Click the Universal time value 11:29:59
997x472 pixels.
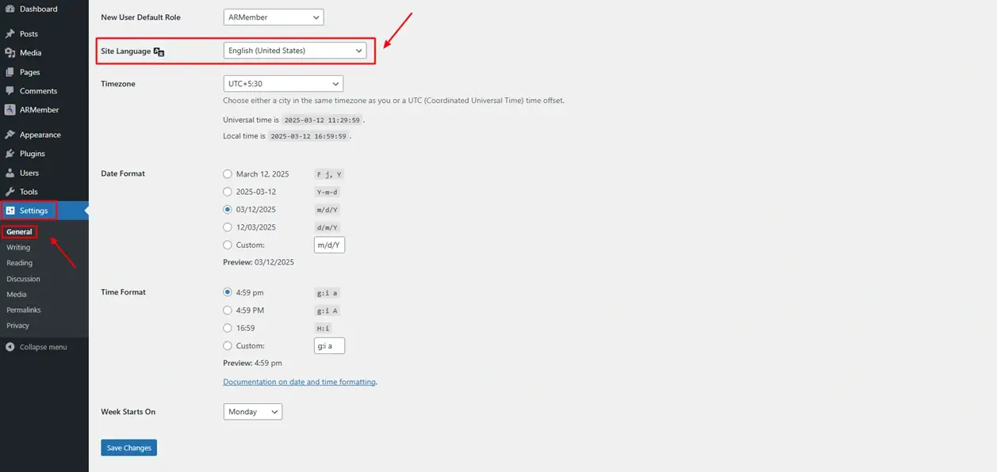(x=322, y=120)
